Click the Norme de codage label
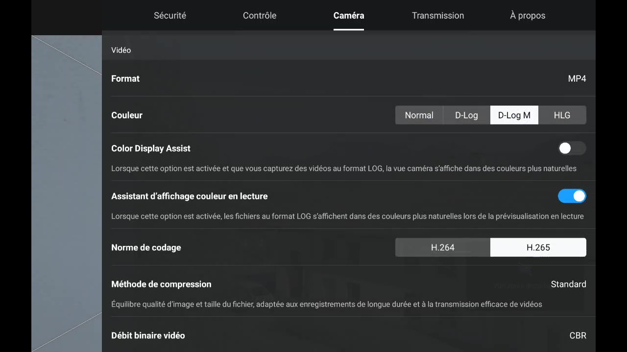Screen dimensions: 627x352 pos(146,247)
